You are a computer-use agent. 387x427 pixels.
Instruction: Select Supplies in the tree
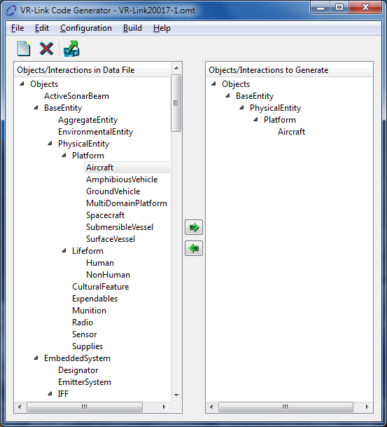click(87, 346)
